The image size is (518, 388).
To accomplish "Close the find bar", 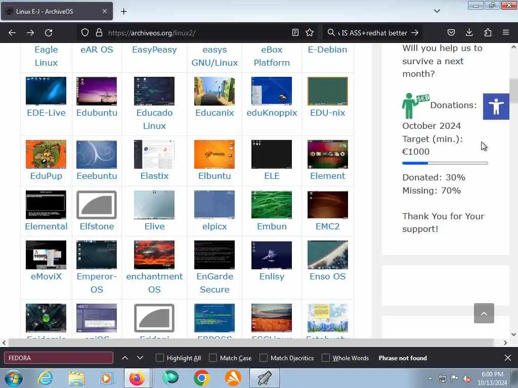I will point(508,358).
